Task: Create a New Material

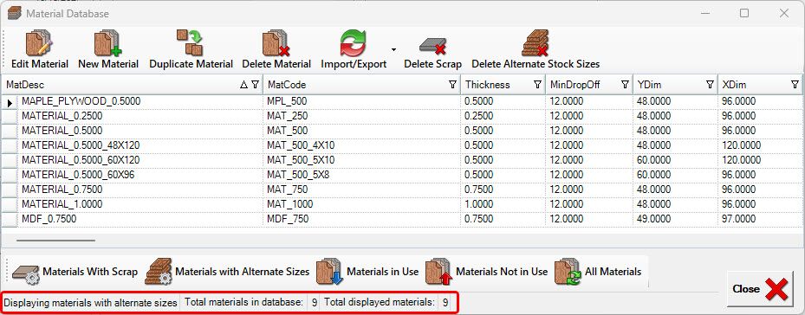Action: tap(108, 50)
